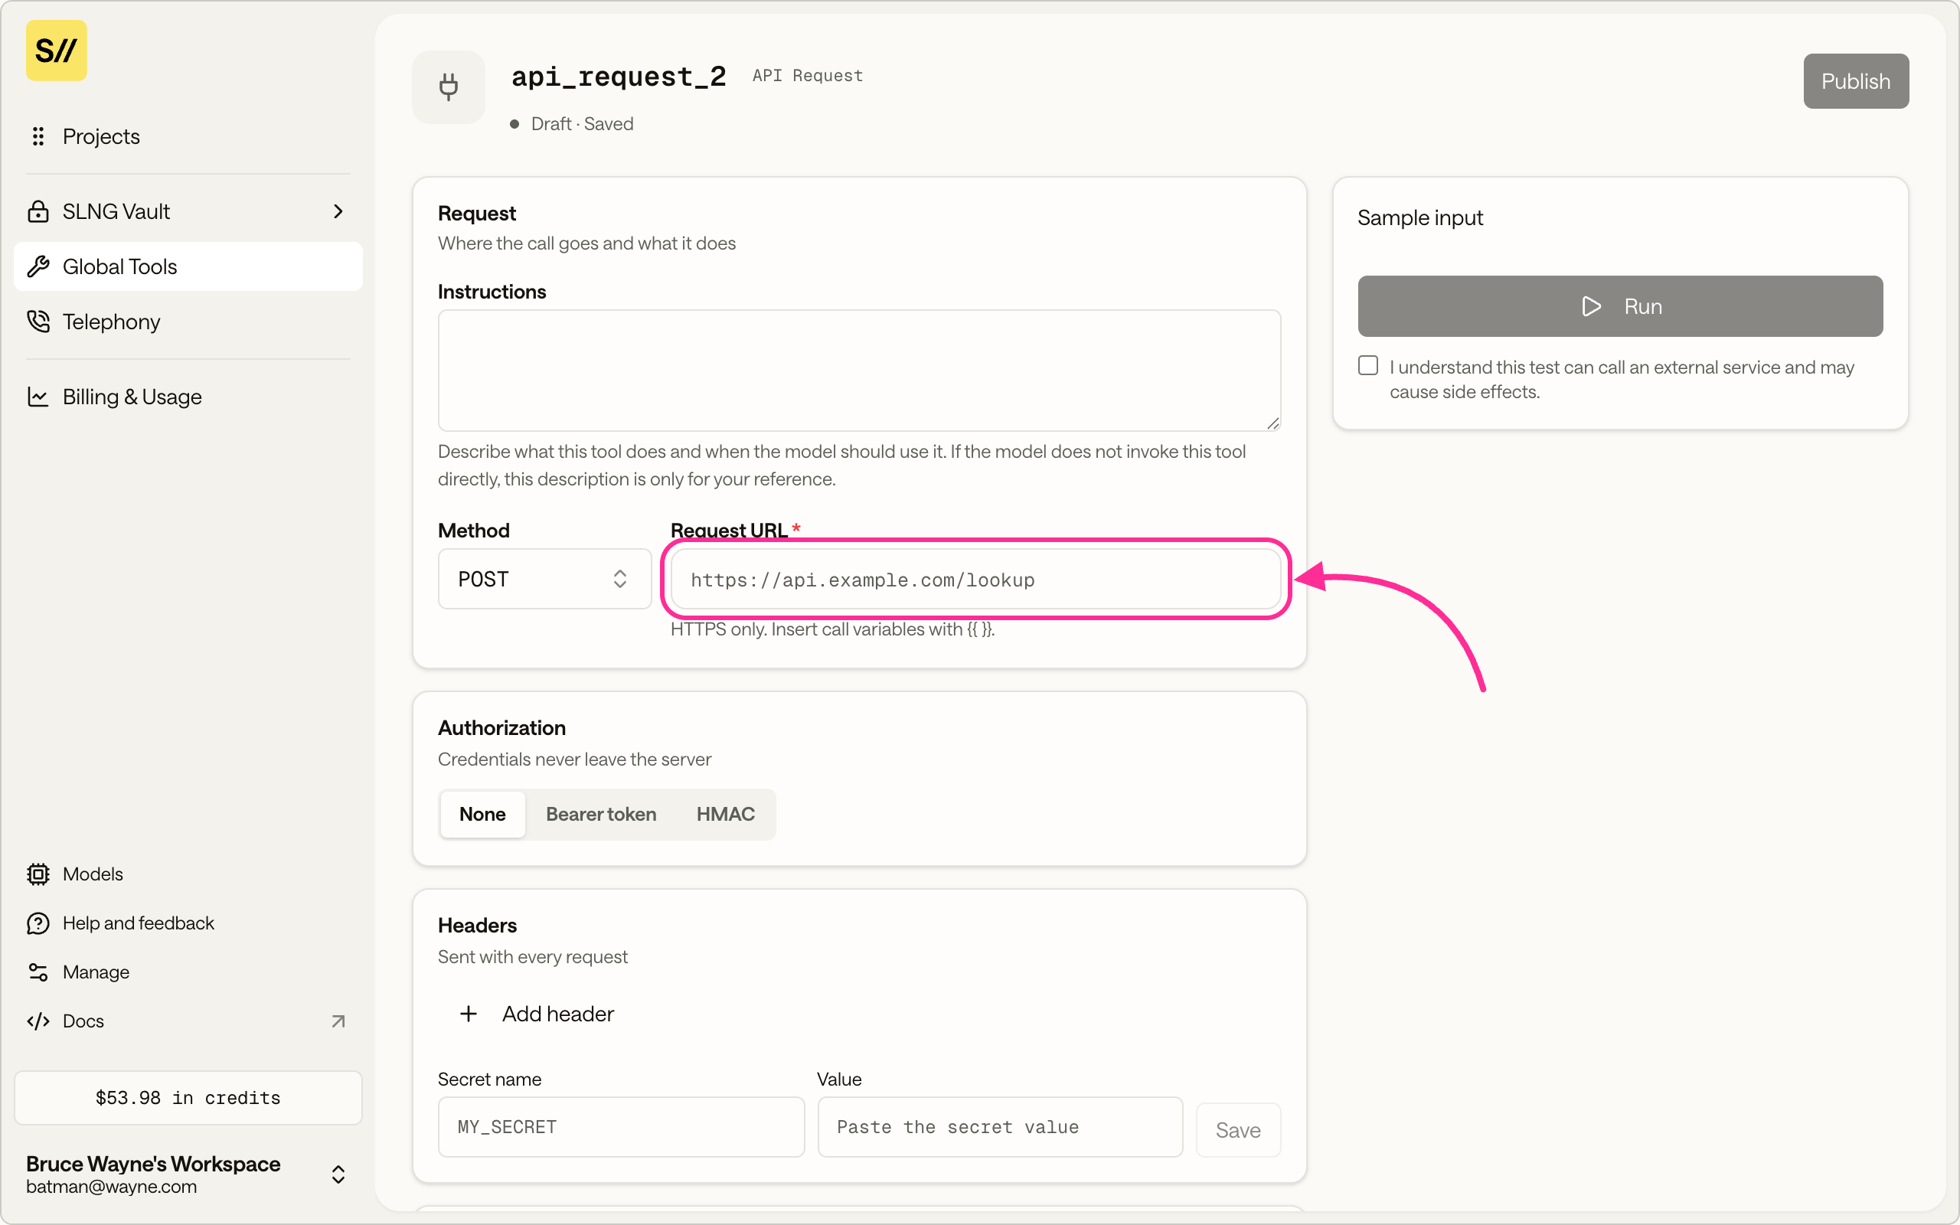Open Docs link

point(188,1021)
